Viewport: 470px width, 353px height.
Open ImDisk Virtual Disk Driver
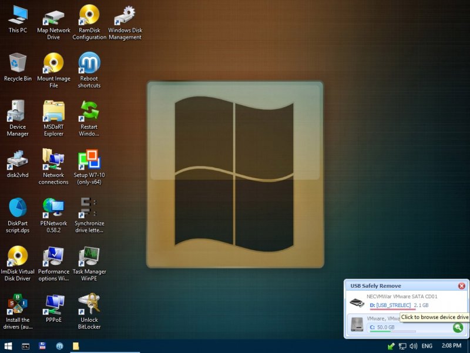pos(18,264)
